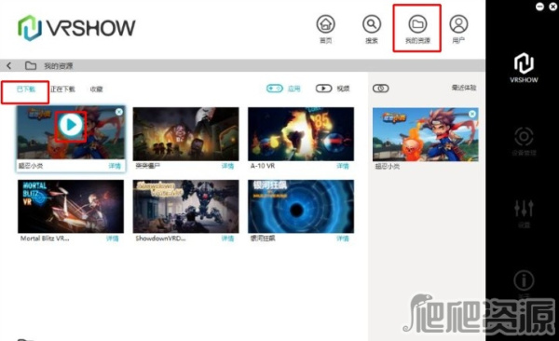Viewport: 559px width, 341px height.
Task: Click the gamepad 应用 filter icon
Action: (x=275, y=89)
